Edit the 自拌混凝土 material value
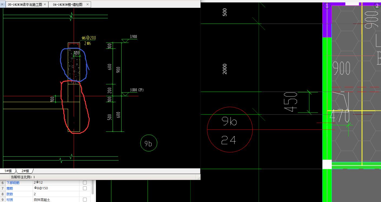This screenshot has height=202, width=381. pyautogui.click(x=56, y=200)
